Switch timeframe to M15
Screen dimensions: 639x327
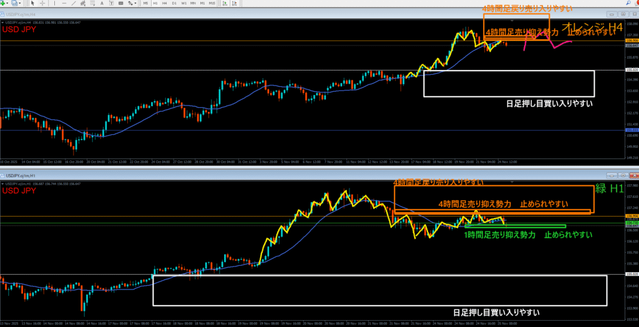tap(212, 3)
